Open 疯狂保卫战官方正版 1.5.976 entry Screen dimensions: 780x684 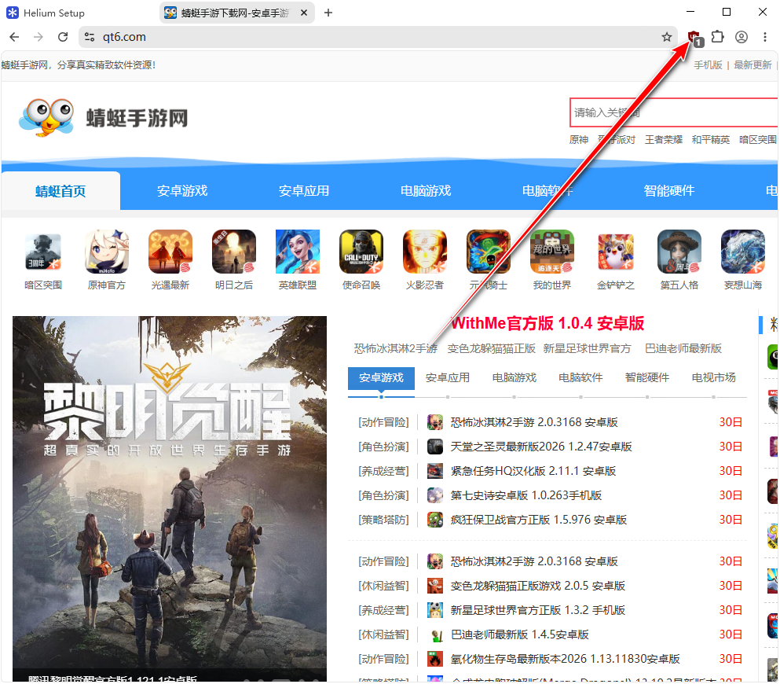[538, 520]
